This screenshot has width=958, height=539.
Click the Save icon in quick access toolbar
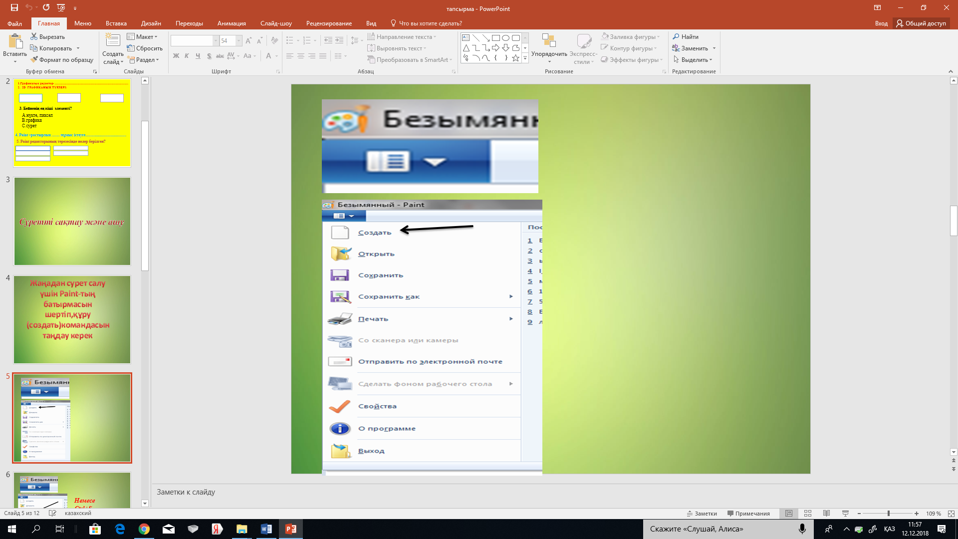[14, 7]
